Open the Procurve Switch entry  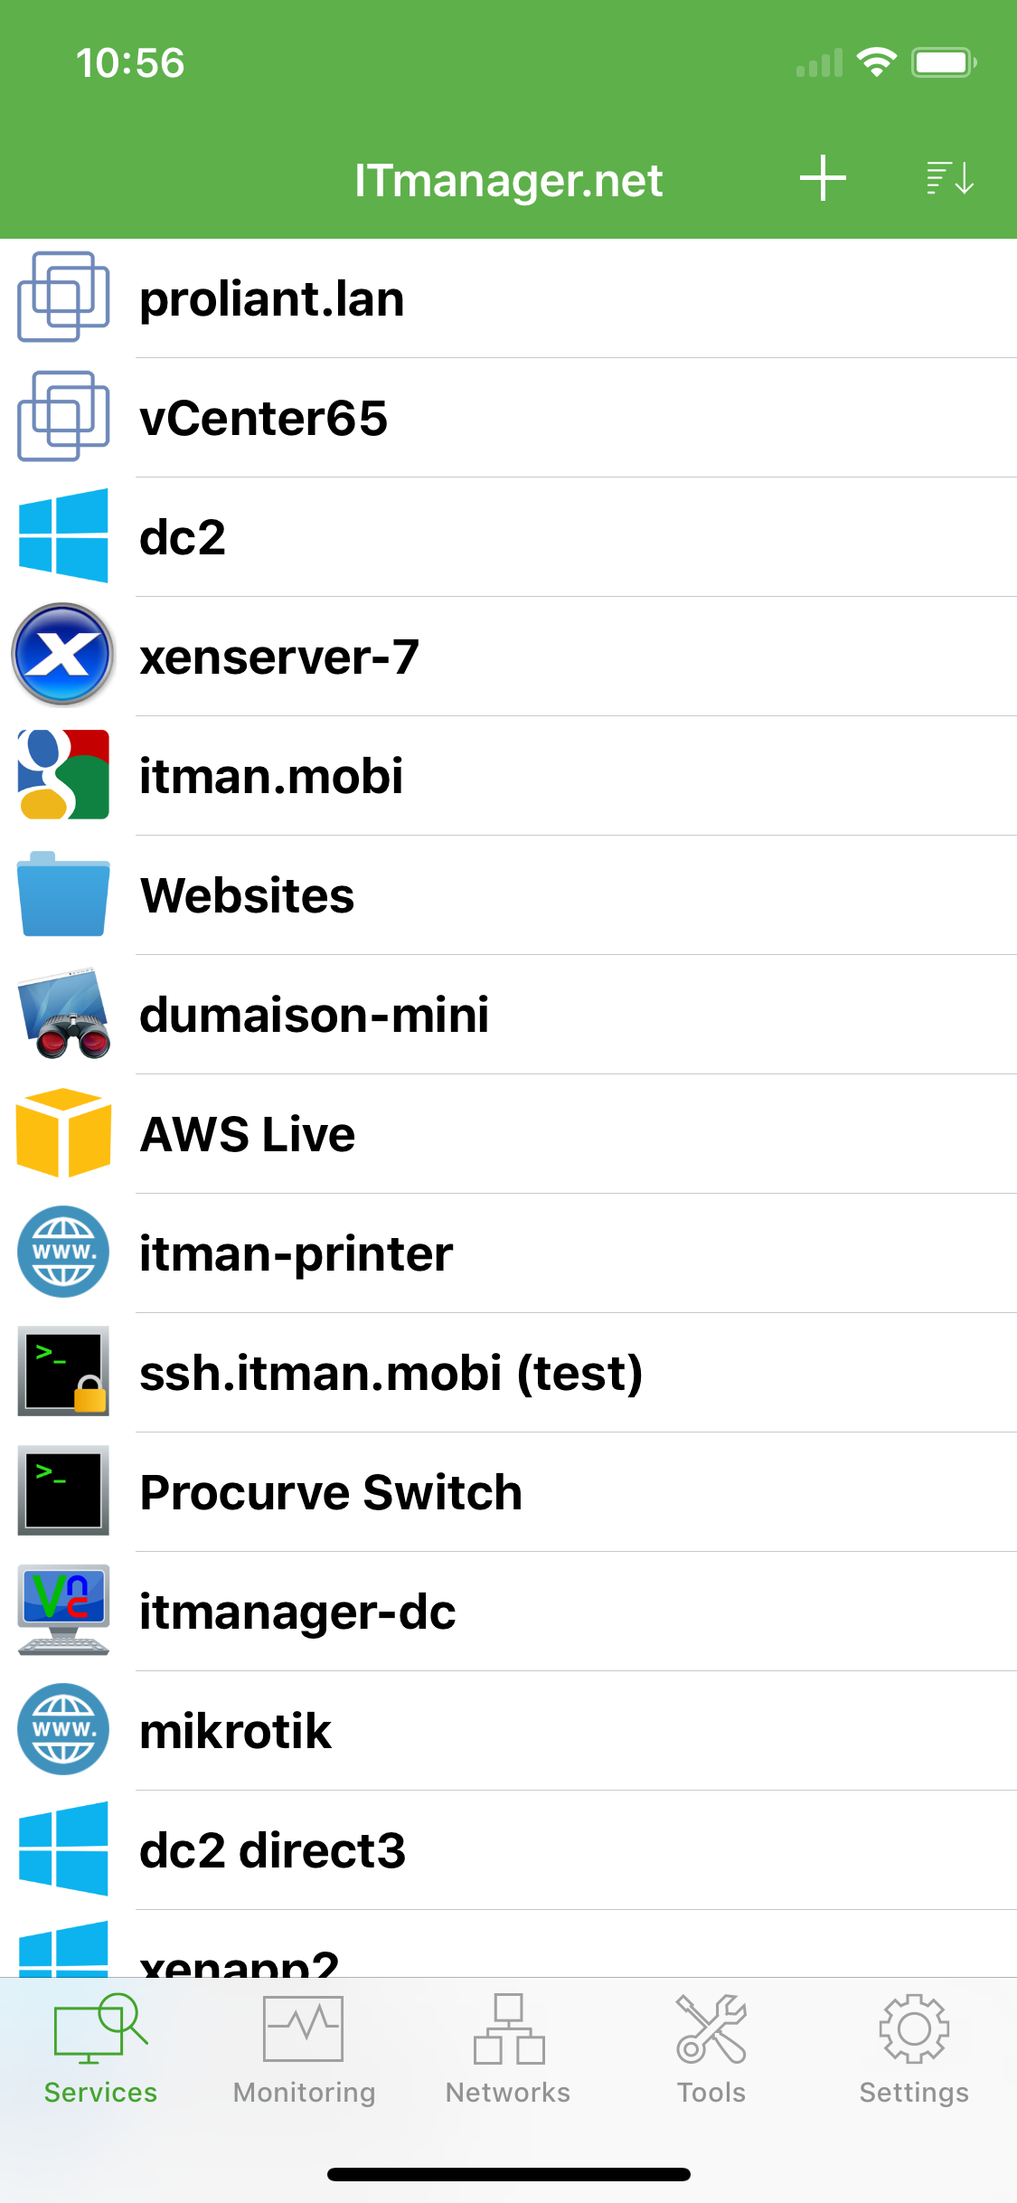point(331,1492)
